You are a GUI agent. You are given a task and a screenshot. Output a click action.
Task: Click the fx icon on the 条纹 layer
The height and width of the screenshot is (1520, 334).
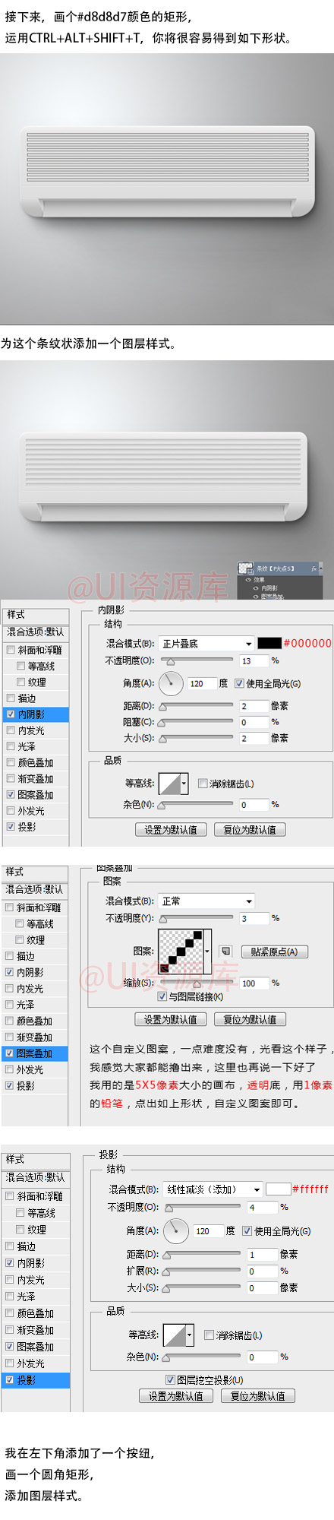click(314, 568)
